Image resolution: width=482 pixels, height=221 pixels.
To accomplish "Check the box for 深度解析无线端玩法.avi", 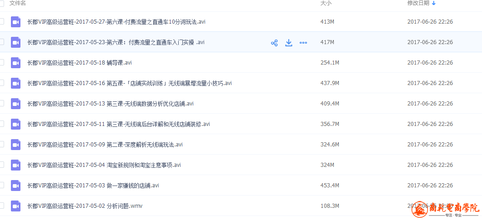I will [1, 144].
